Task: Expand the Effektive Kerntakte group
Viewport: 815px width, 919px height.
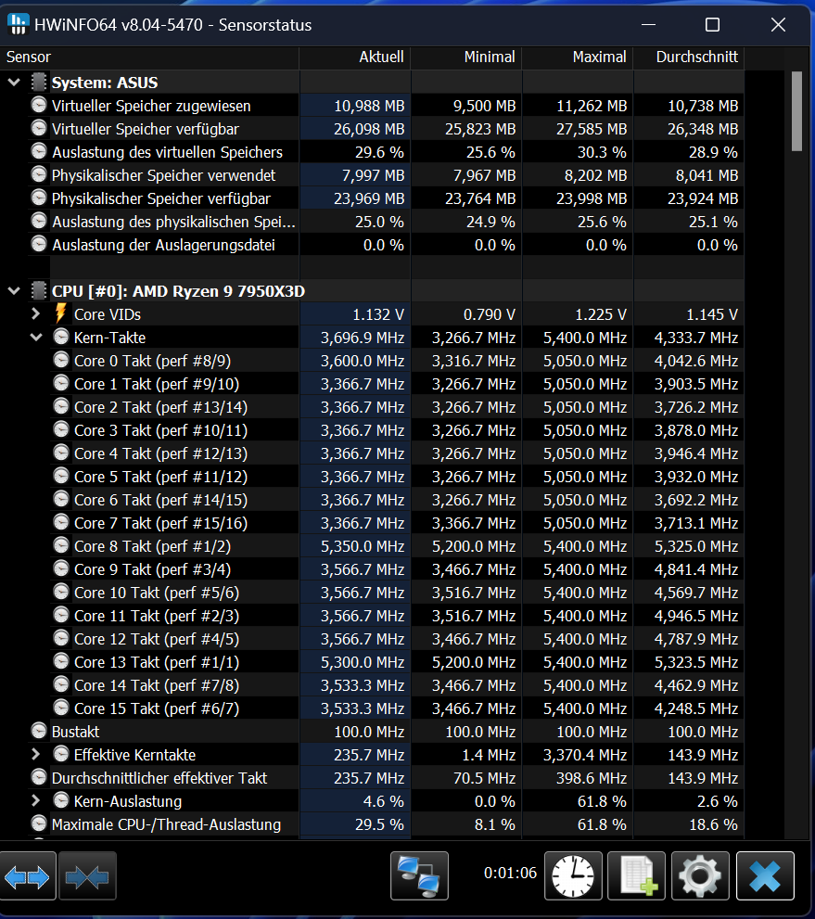Action: click(36, 754)
